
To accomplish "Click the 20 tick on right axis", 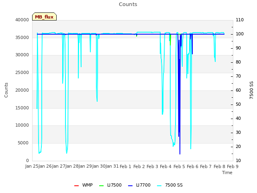I will (x=238, y=146).
